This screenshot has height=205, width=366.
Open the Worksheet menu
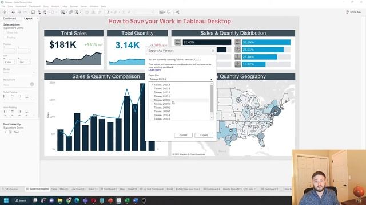[21, 6]
